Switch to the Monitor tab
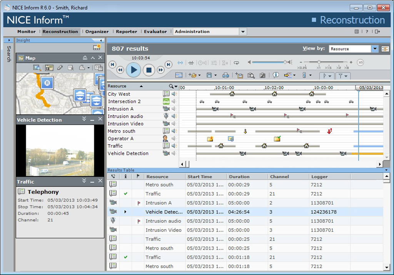 click(27, 32)
